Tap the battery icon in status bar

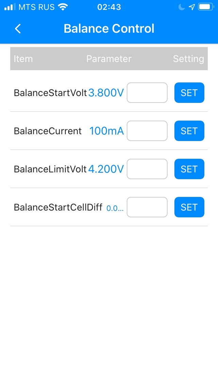coord(206,7)
